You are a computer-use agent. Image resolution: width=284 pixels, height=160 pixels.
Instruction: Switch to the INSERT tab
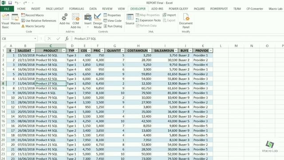click(x=35, y=9)
